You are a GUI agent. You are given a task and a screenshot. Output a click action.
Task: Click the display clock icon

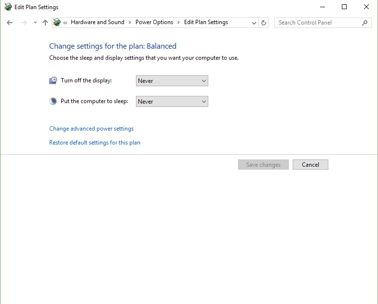point(53,80)
